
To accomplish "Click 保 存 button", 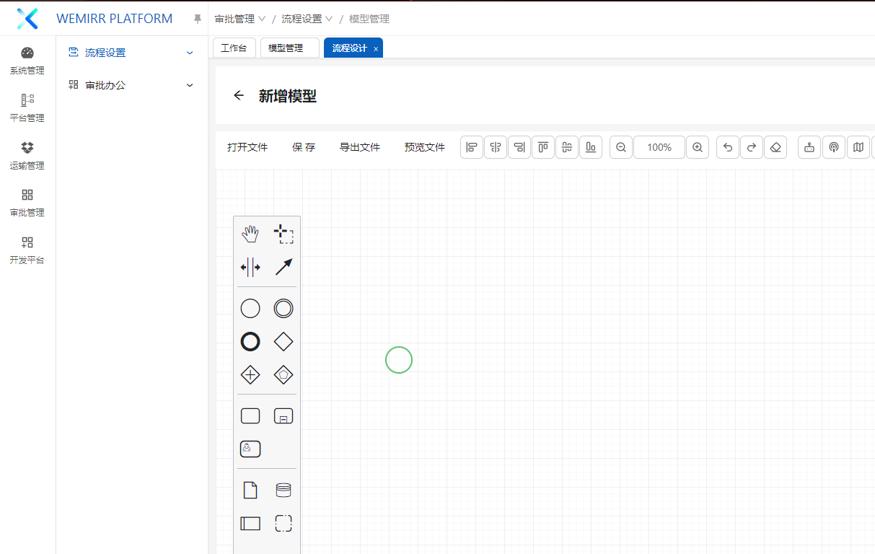I will [304, 147].
